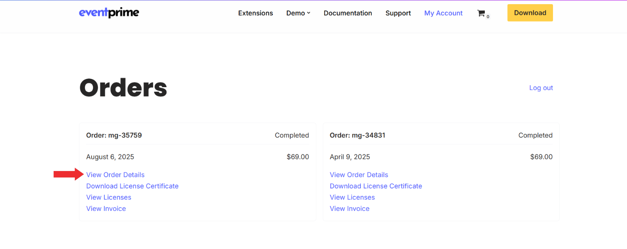
Task: View Licenses for order mg-34831
Action: click(352, 197)
